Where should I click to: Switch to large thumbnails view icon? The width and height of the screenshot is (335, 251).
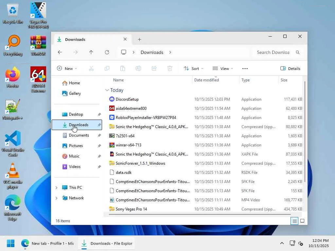pyautogui.click(x=302, y=221)
